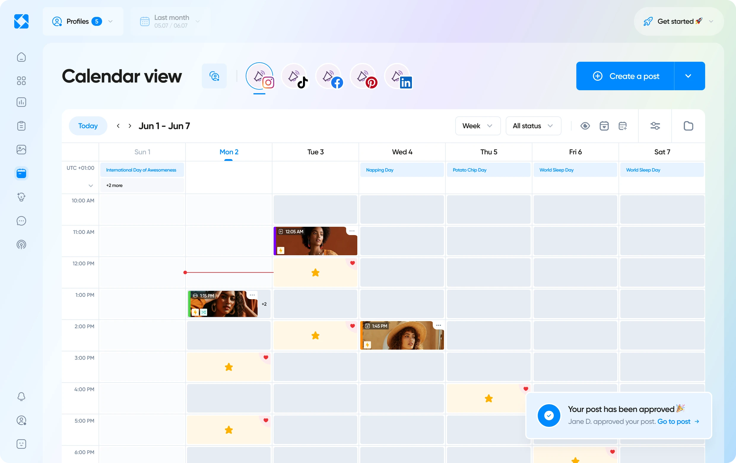Expand the +2 more holidays on Sunday
This screenshot has width=736, height=463.
[114, 185]
